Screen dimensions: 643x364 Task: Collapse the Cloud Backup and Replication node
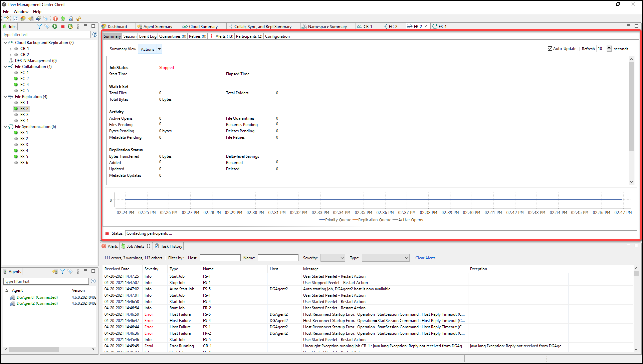tap(5, 43)
